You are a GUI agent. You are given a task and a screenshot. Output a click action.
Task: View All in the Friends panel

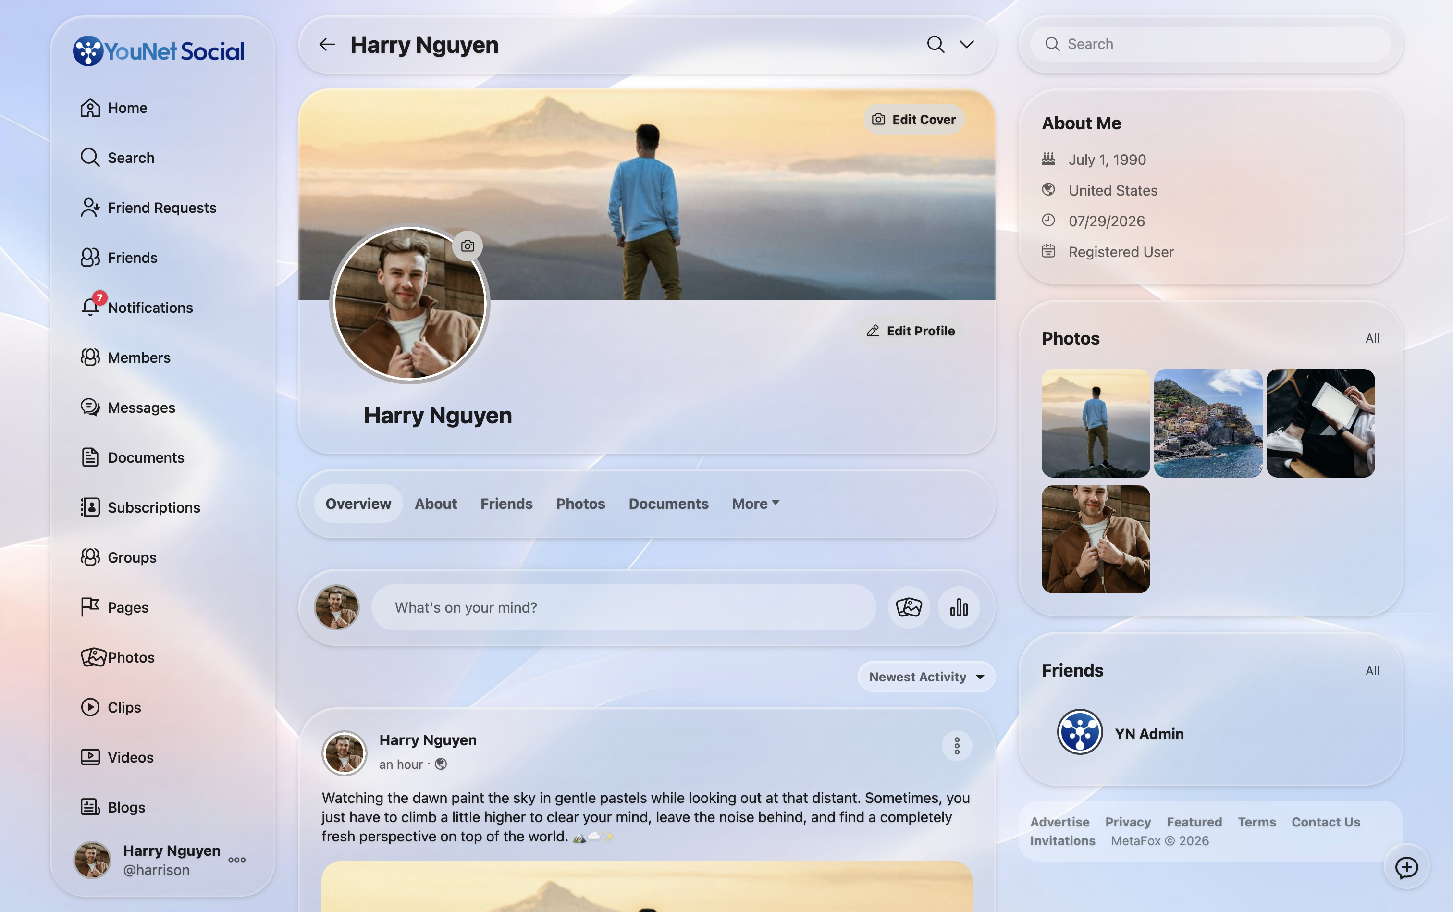[1372, 671]
